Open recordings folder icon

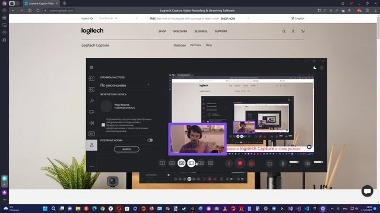(270, 163)
